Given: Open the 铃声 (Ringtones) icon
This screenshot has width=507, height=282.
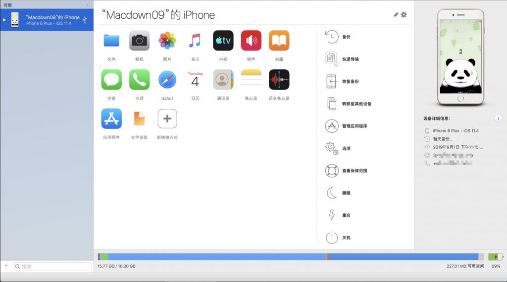Looking at the screenshot, I should click(251, 40).
